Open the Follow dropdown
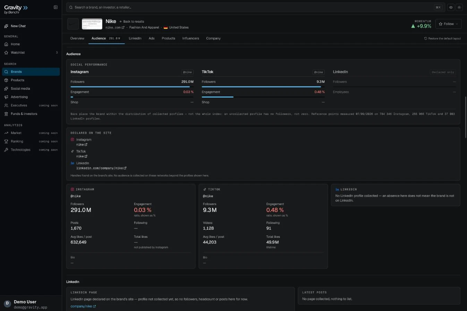 (x=448, y=24)
